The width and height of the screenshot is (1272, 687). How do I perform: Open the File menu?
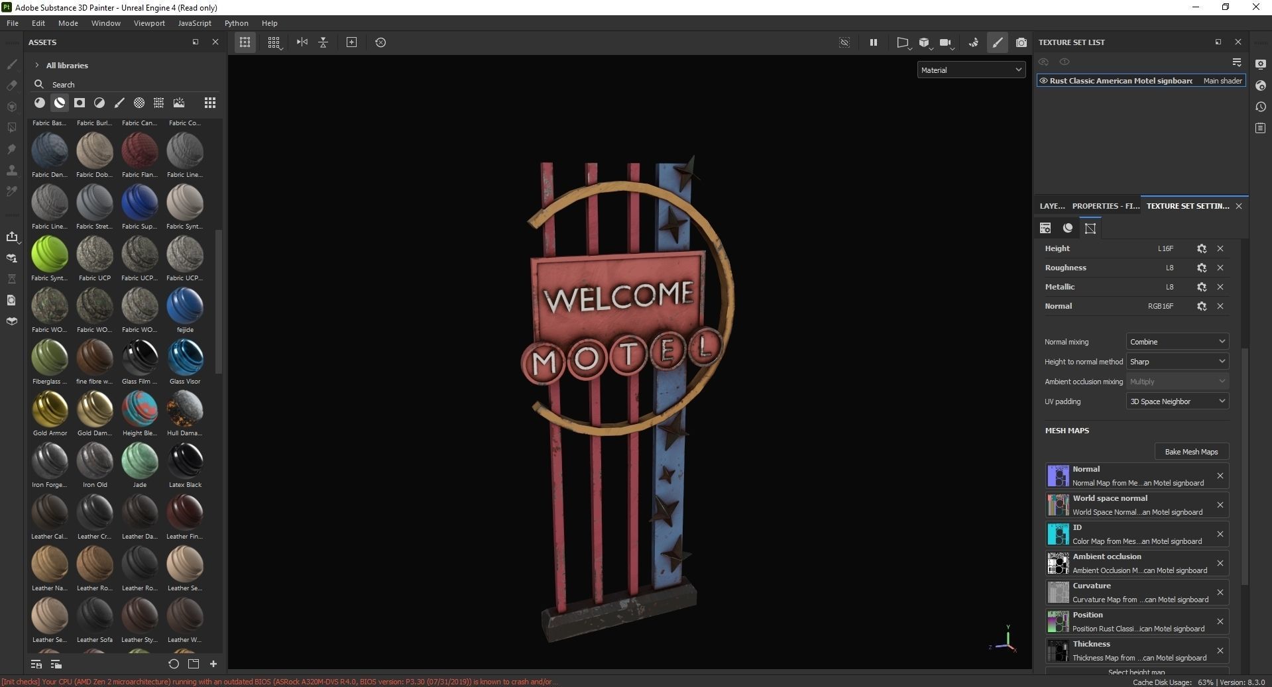(13, 23)
